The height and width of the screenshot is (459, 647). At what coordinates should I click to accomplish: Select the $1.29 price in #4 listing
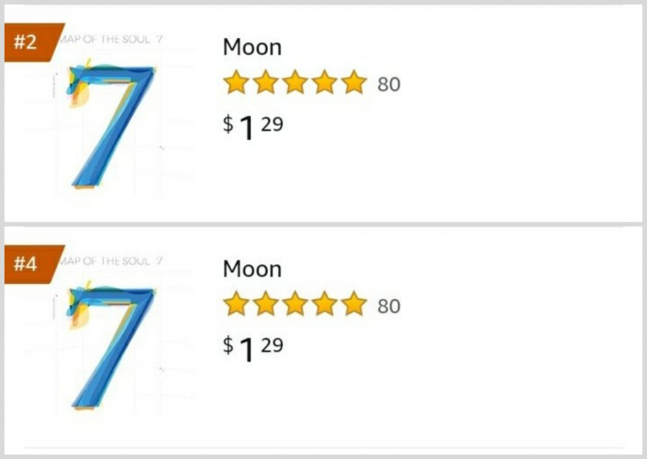point(253,347)
